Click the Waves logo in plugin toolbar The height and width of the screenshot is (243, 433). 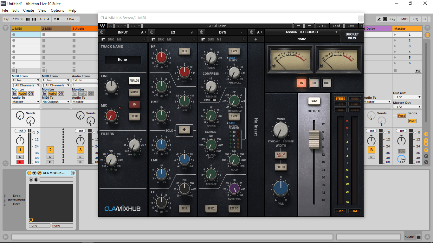coord(103,26)
